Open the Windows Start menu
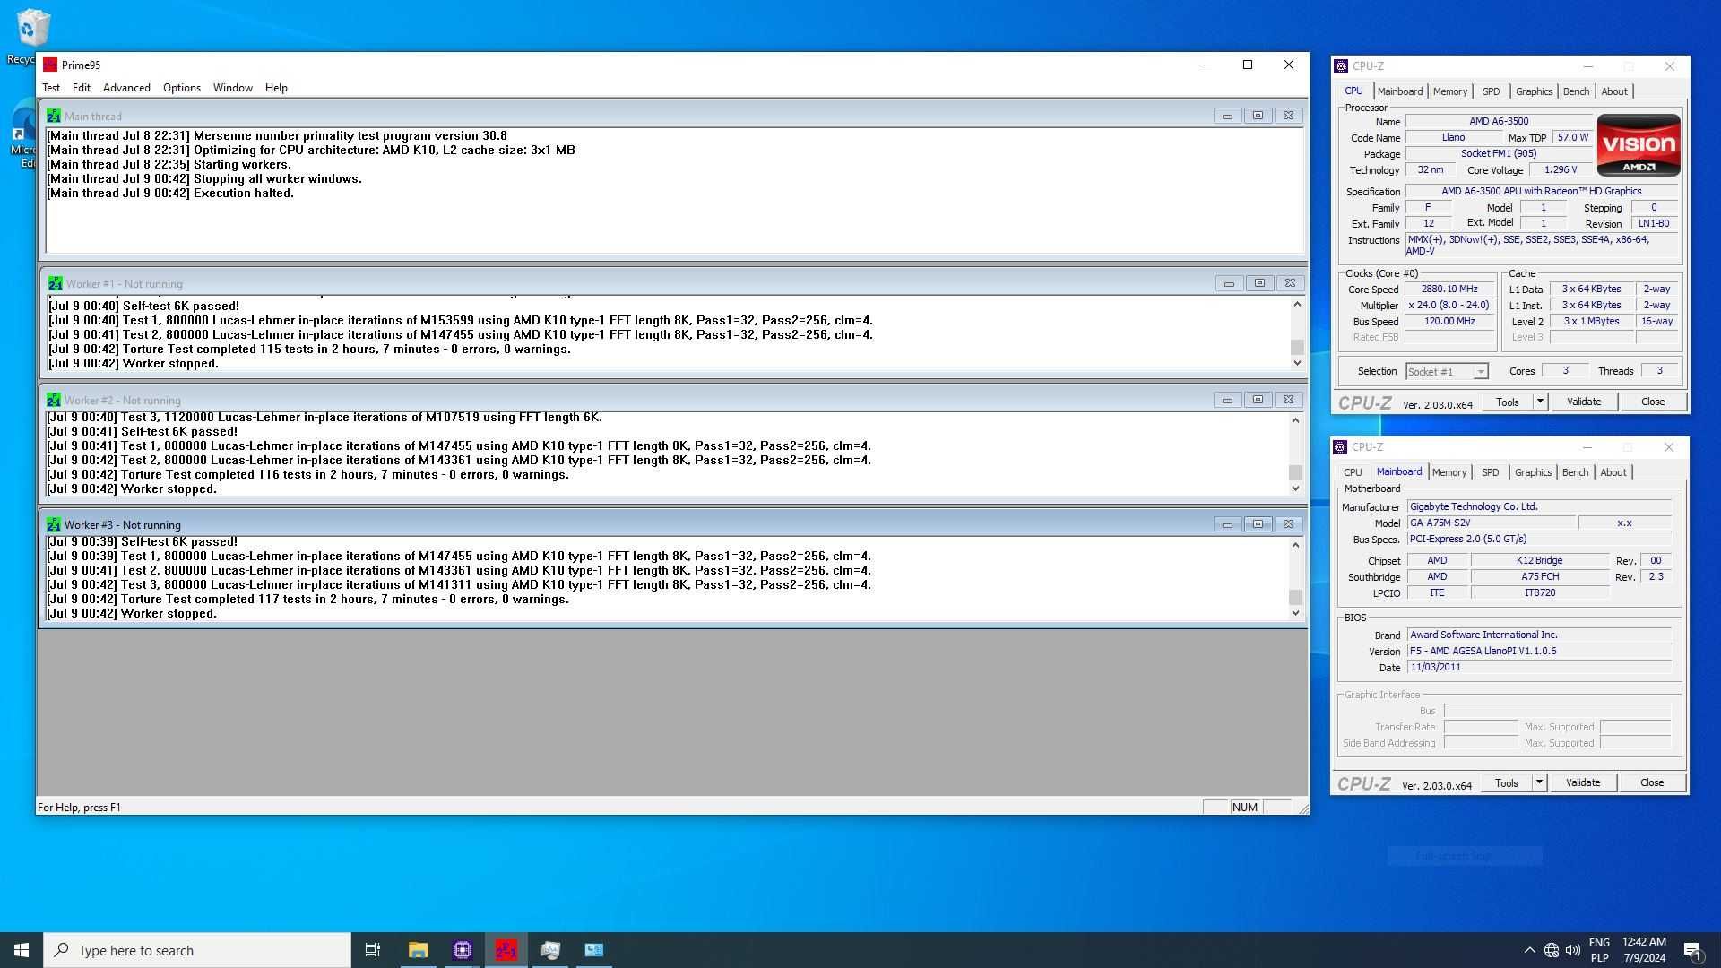Image resolution: width=1721 pixels, height=968 pixels. click(x=22, y=950)
